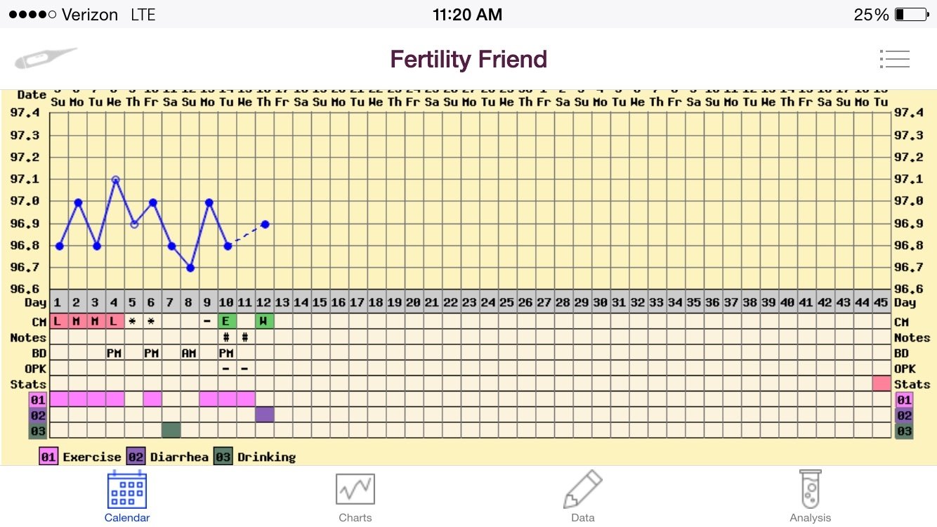Tap the dark green Drinking cell on day 7

pyautogui.click(x=171, y=430)
